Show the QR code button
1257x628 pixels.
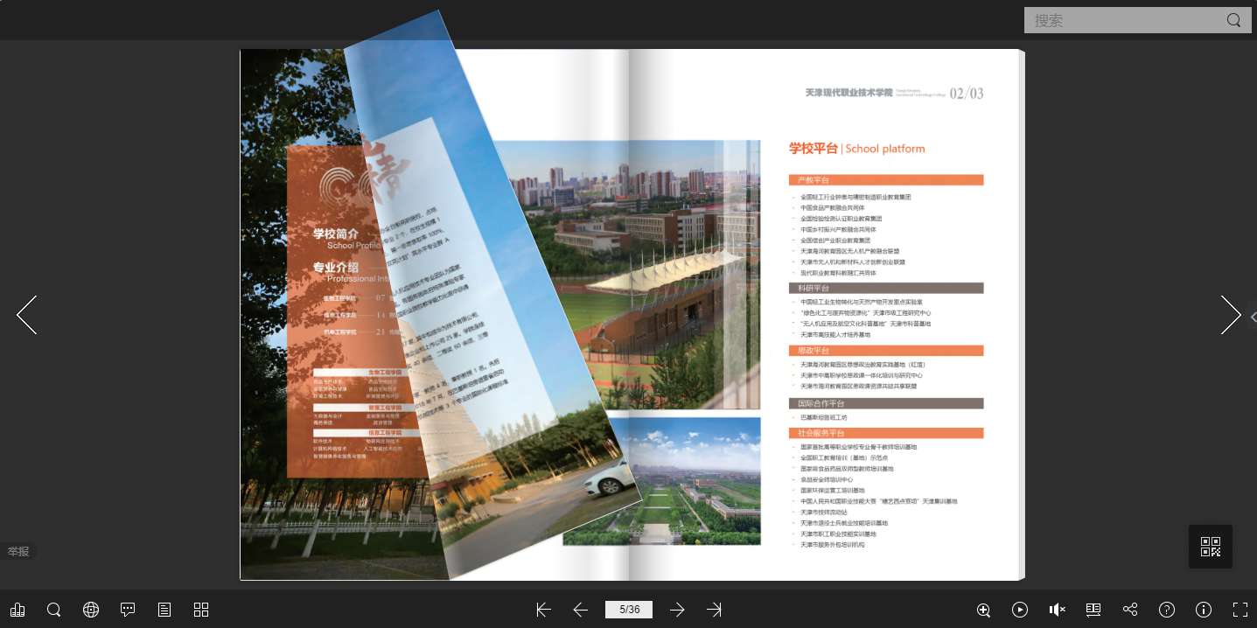tap(1211, 547)
